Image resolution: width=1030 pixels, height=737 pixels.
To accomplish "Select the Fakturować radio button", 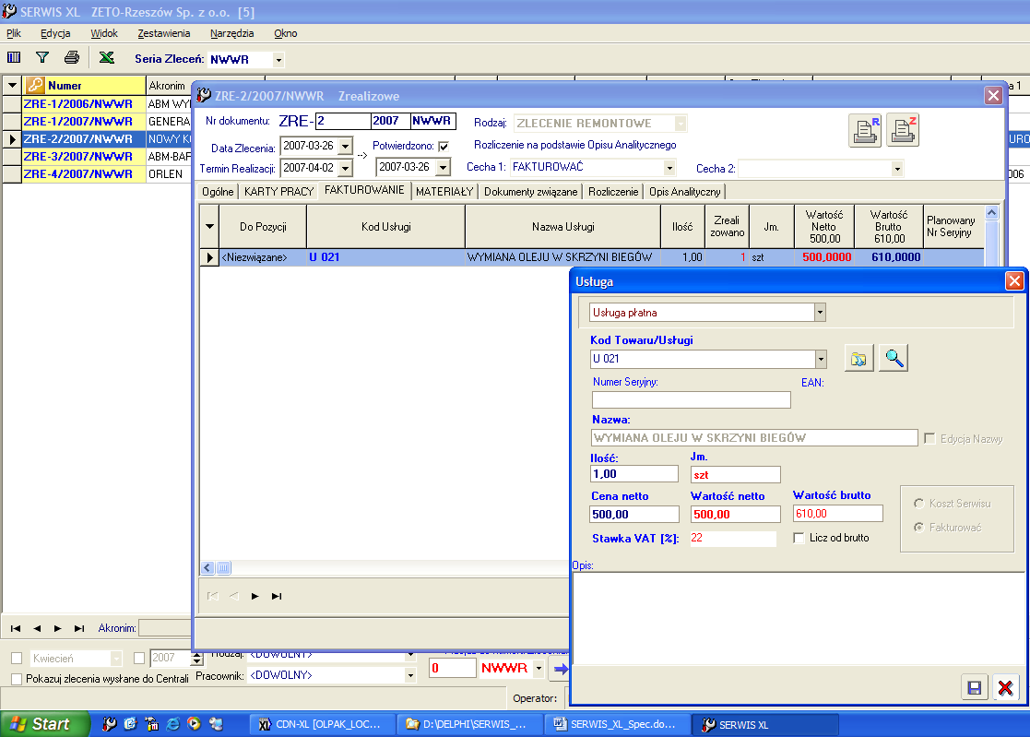I will coord(919,527).
